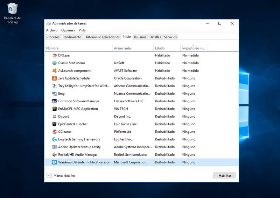Click the Piriform Ltd publisher cell
The height and width of the screenshot is (198, 280).
point(122,132)
